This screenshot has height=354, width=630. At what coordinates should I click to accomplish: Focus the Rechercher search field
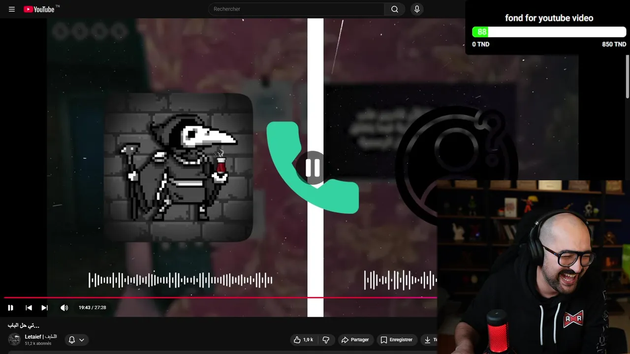pyautogui.click(x=297, y=9)
